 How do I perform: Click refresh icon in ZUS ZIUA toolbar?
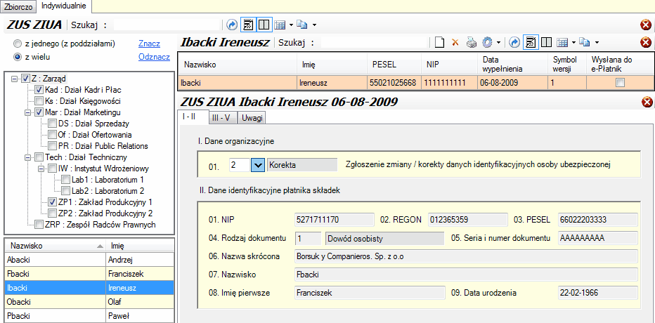pyautogui.click(x=232, y=25)
